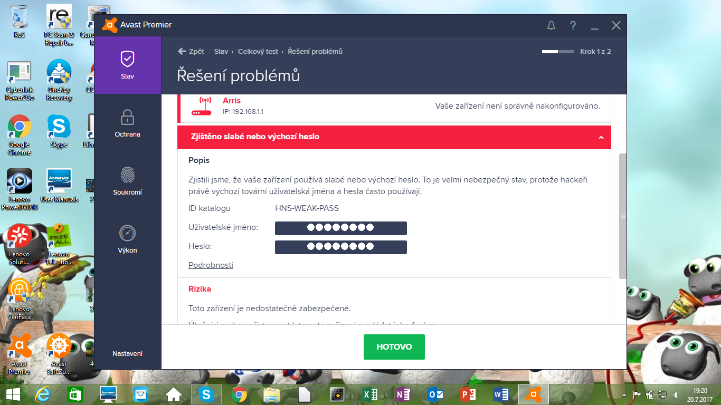Open the Windows Start menu
721x405 pixels.
13,394
